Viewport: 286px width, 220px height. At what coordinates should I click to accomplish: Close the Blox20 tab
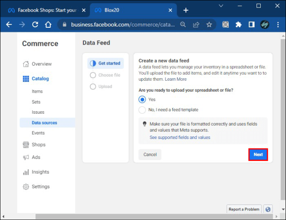pos(170,10)
